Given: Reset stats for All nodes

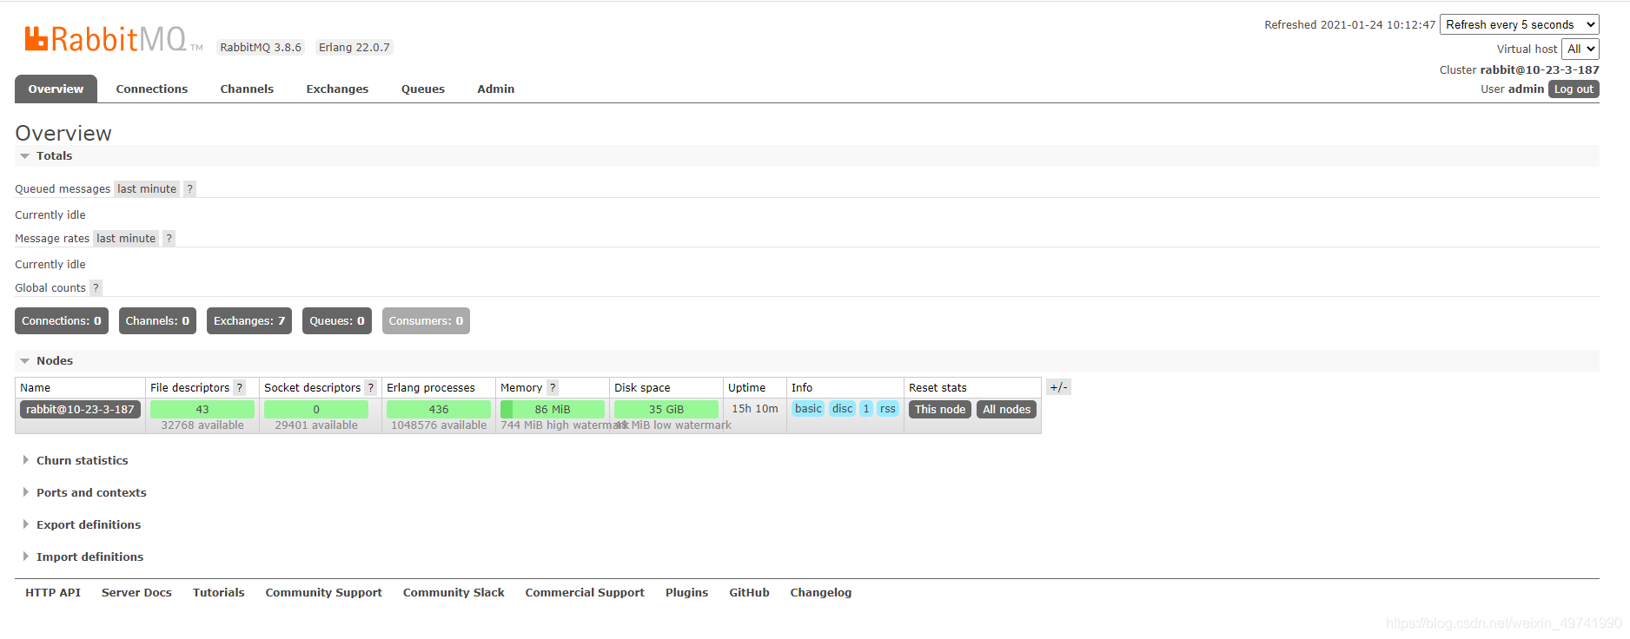Looking at the screenshot, I should coord(1007,410).
